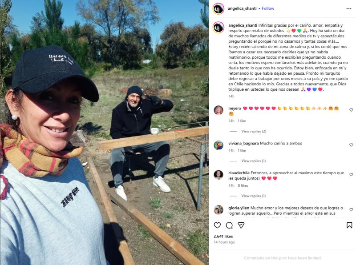Like the post with the heart icon
The width and height of the screenshot is (356, 265).
tap(217, 225)
